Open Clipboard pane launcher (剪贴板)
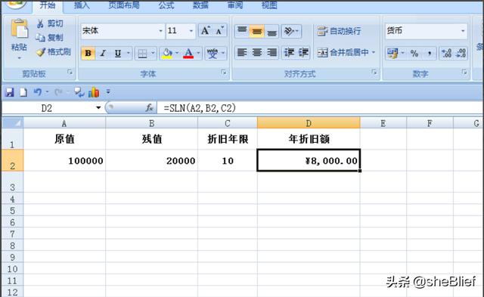The height and width of the screenshot is (297, 484). [x=70, y=73]
